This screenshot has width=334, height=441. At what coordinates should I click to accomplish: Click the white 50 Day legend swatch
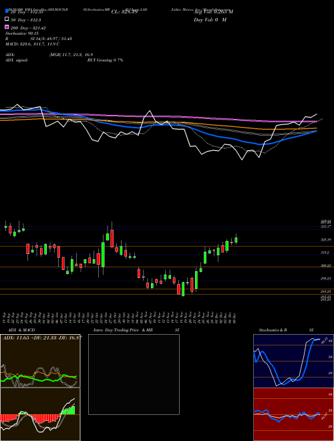point(7,19)
